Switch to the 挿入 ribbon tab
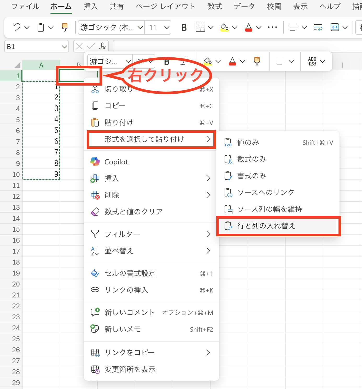The width and height of the screenshot is (362, 389). (x=91, y=7)
